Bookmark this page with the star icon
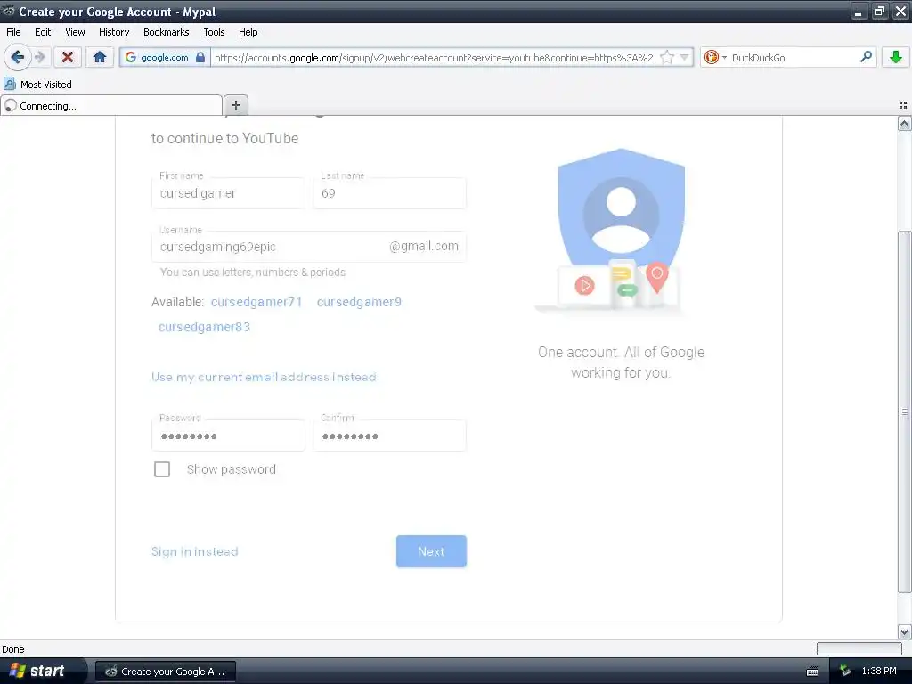This screenshot has width=912, height=684. pyautogui.click(x=667, y=57)
